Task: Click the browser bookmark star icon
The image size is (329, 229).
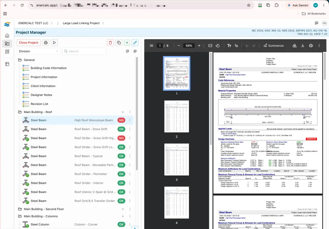Action: 249,5
